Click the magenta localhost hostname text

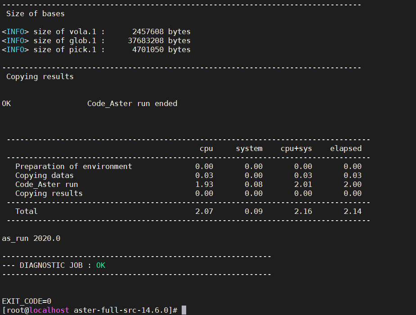click(x=49, y=310)
